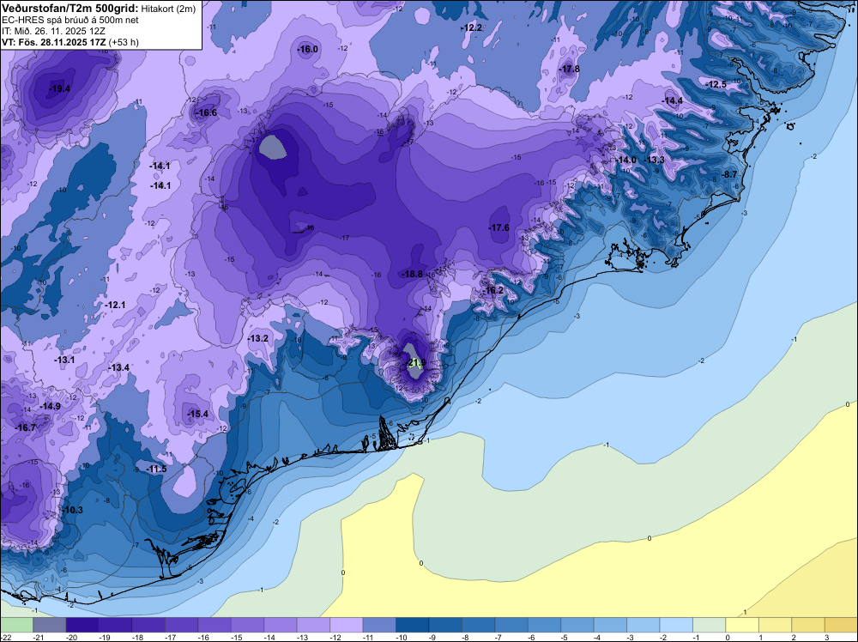Click the legend swatch labeled -2
The height and width of the screenshot is (642, 858).
(676, 625)
